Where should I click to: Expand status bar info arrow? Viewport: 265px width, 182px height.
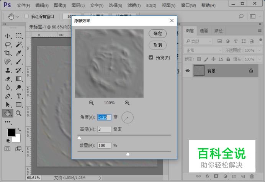tap(100, 178)
